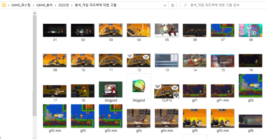The width and height of the screenshot is (266, 139).
Task: Select image thumbnail 16
Action: pos(251,61)
